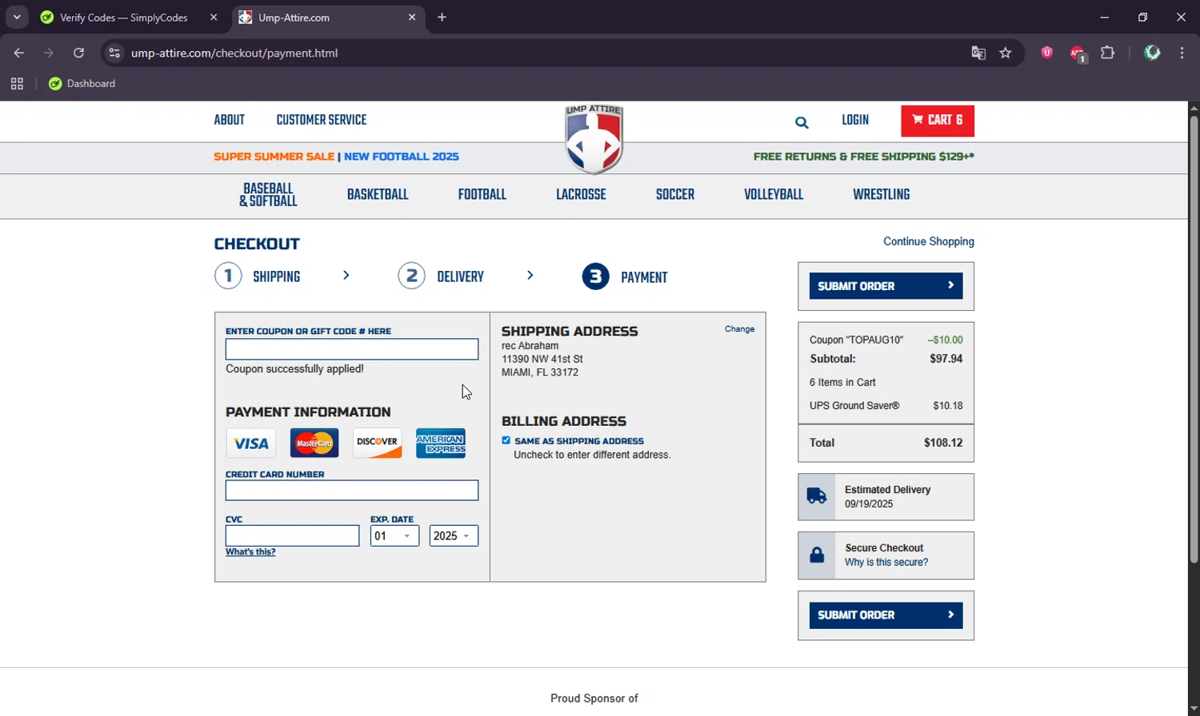This screenshot has height=716, width=1200.
Task: Close the Ump-Attire.com tab
Action: pos(412,18)
